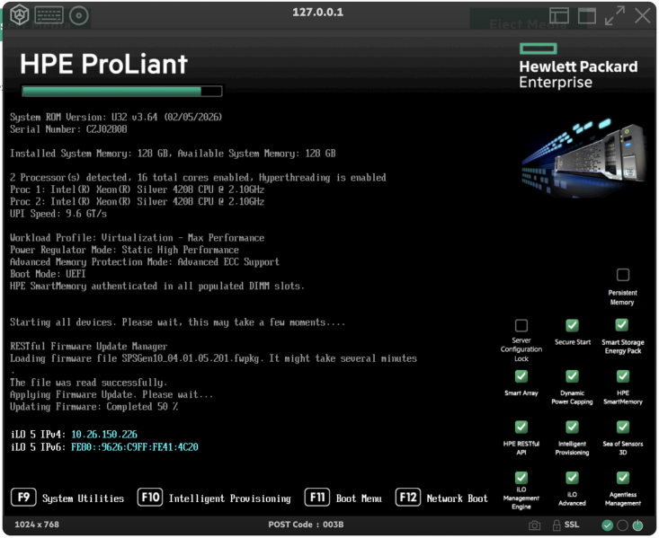Viewport: 659px width, 538px height.
Task: Click the Installed System Memory line
Action: tap(173, 154)
